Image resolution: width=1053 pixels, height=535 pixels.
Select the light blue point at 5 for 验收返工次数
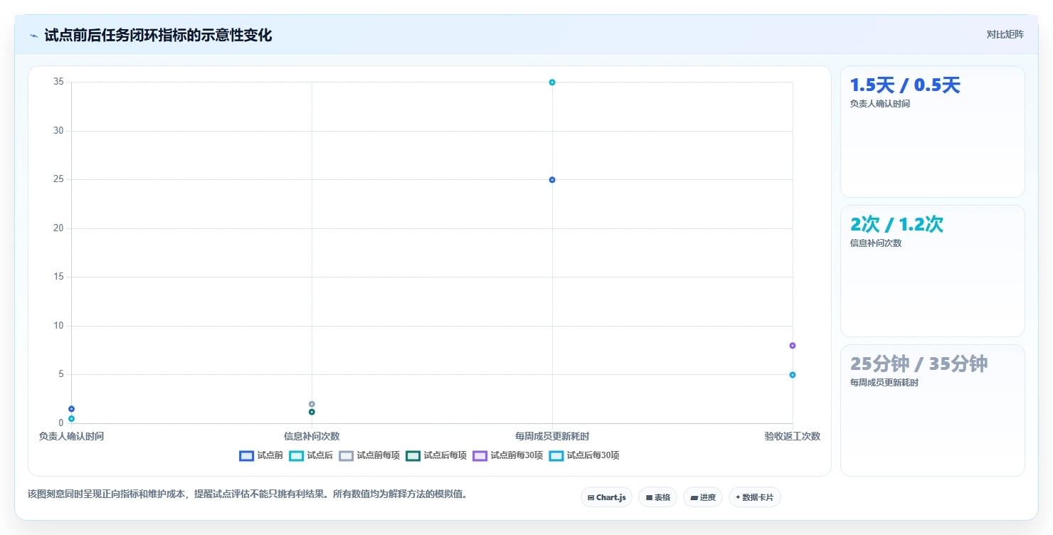[x=793, y=375]
